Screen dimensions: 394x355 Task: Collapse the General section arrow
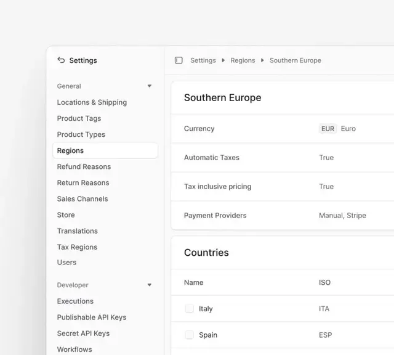point(150,86)
